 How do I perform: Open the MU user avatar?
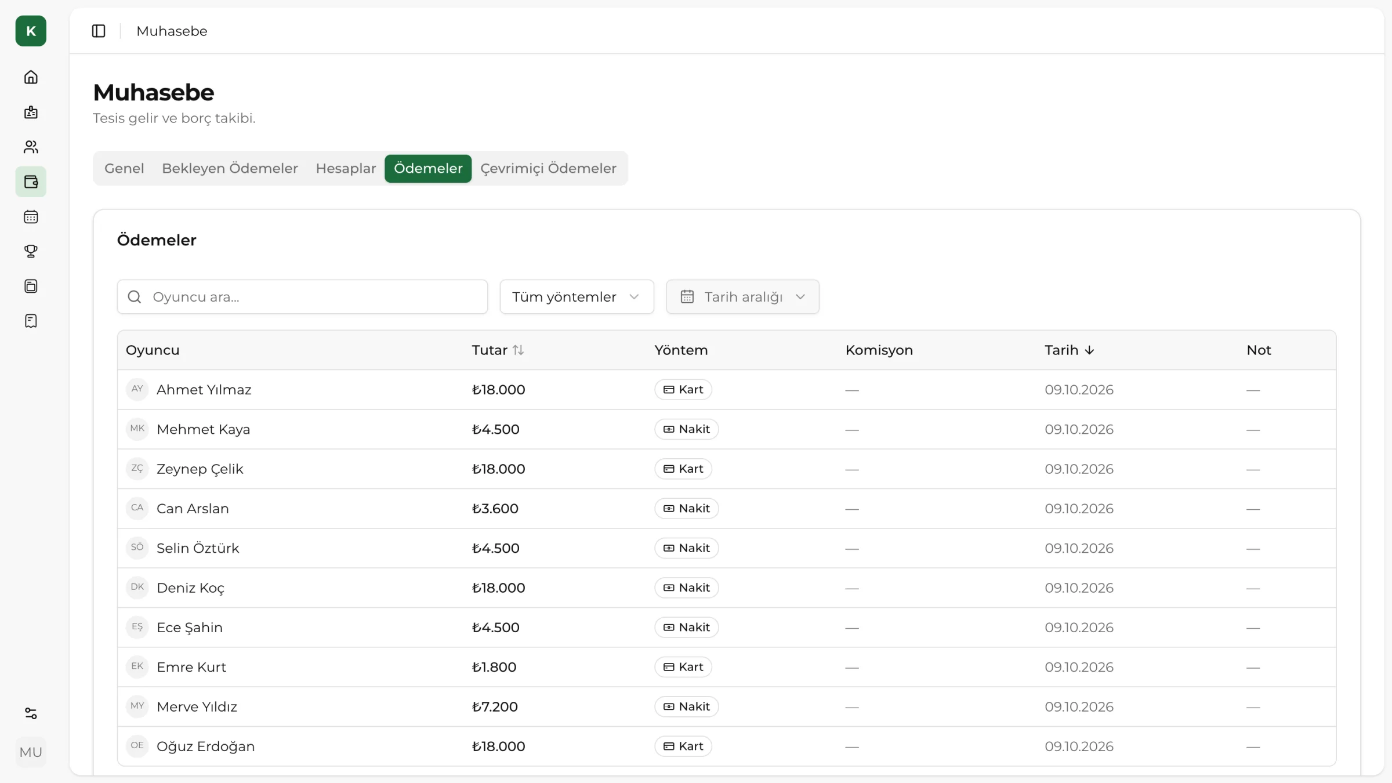coord(31,752)
